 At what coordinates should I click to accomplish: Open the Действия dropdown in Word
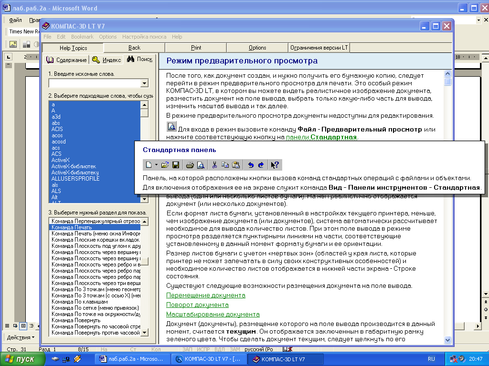(21, 337)
